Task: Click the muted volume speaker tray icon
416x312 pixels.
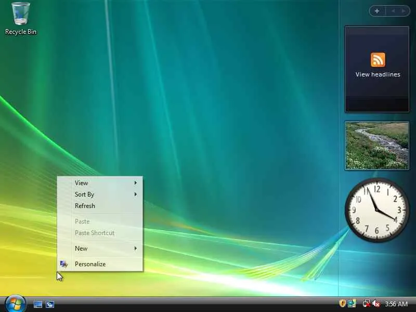Action: pyautogui.click(x=376, y=304)
